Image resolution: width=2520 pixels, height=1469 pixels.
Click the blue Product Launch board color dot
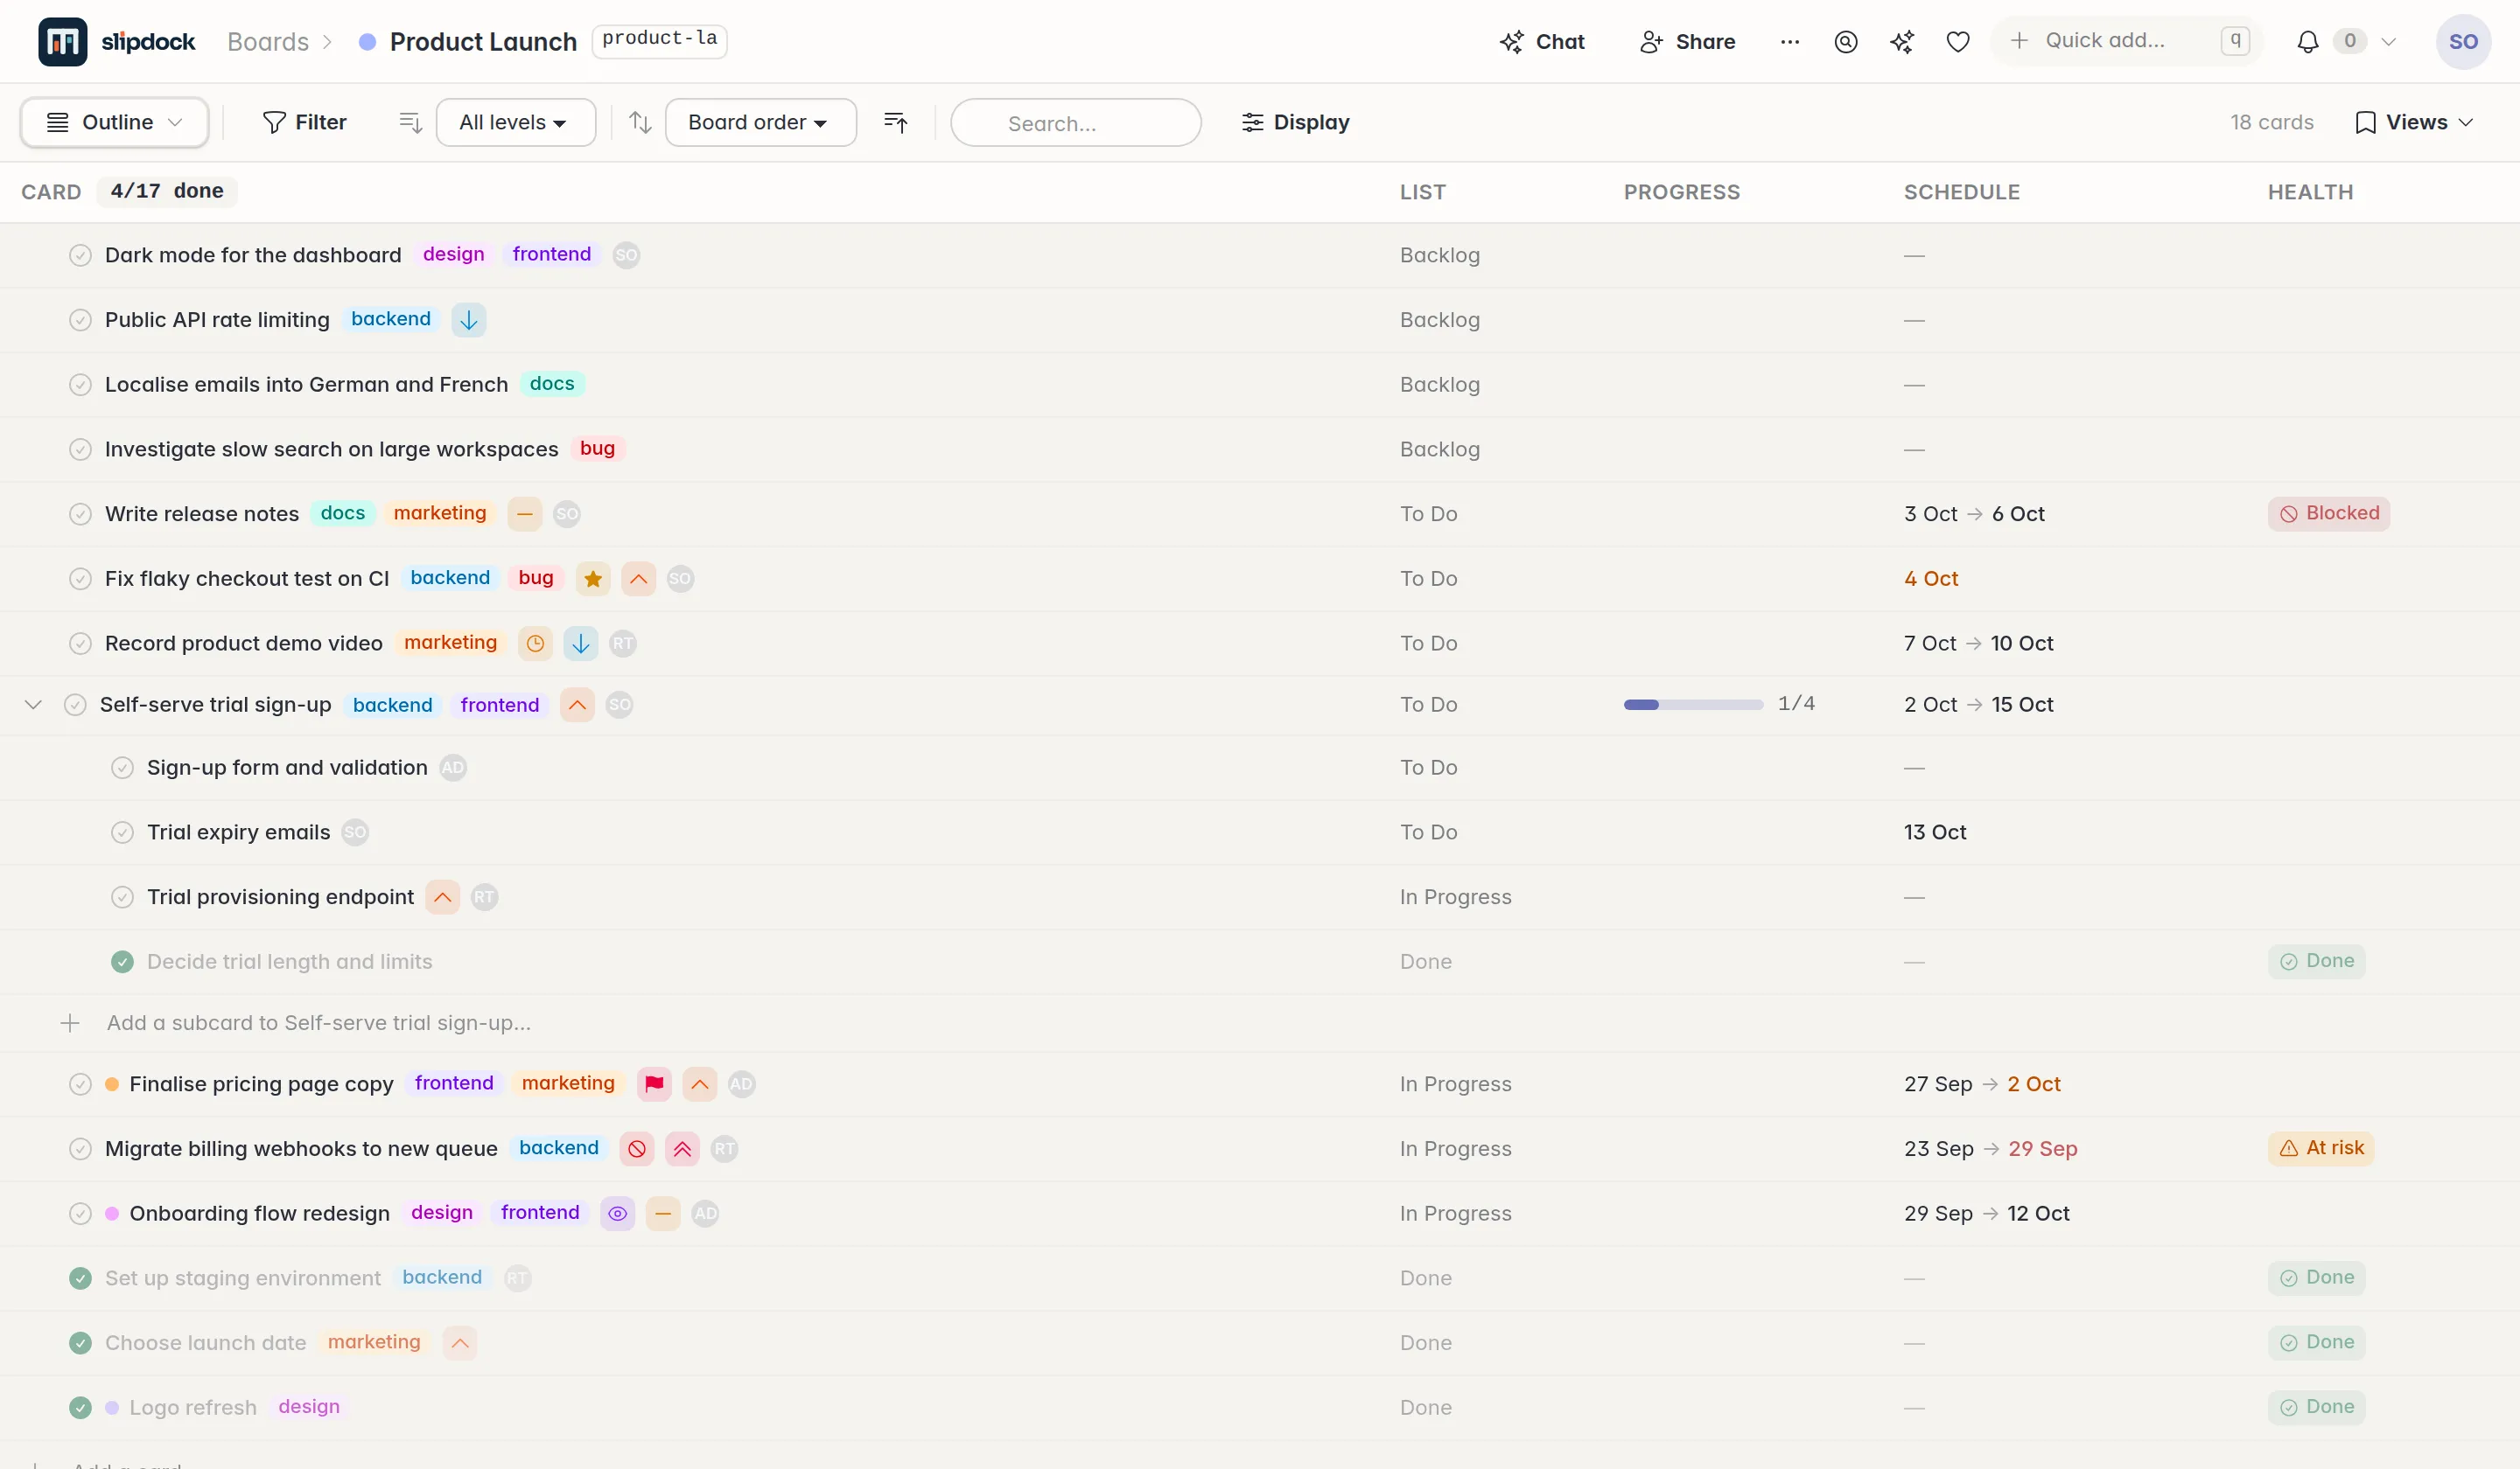367,42
